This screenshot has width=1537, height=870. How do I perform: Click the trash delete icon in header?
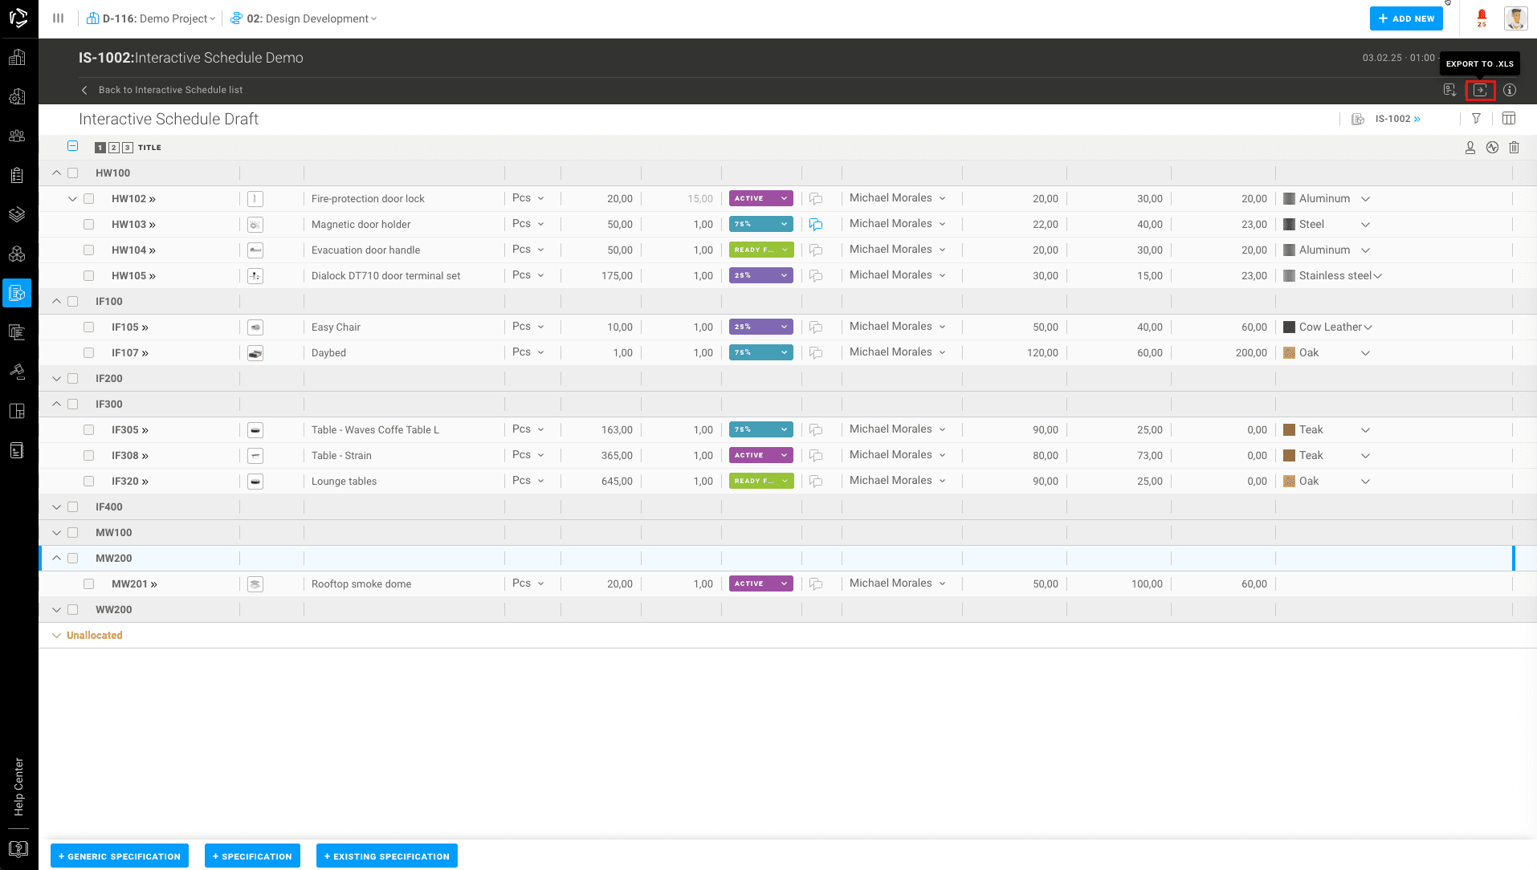[1514, 148]
